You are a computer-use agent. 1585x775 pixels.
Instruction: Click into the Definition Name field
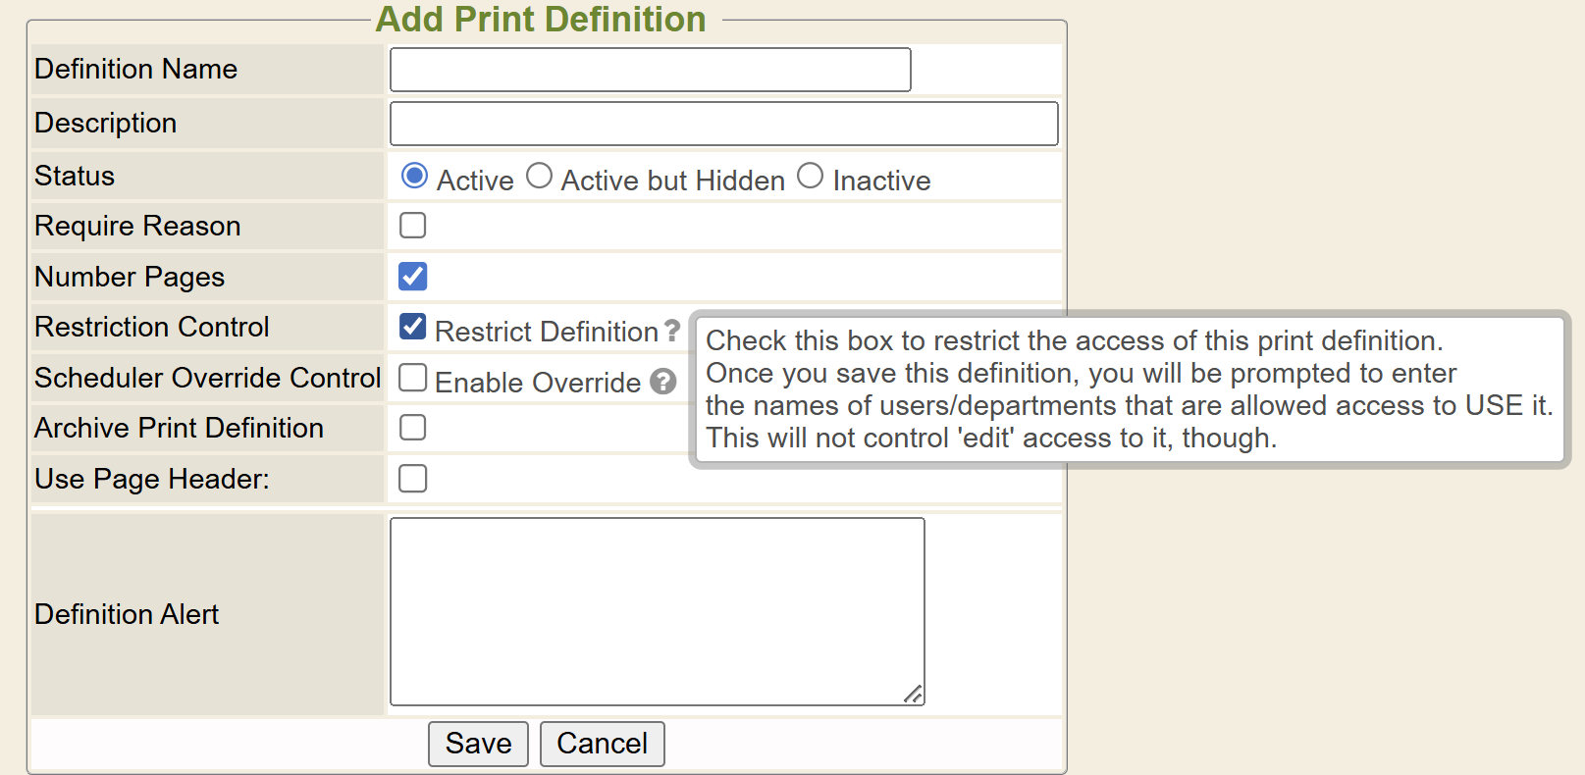pyautogui.click(x=650, y=70)
